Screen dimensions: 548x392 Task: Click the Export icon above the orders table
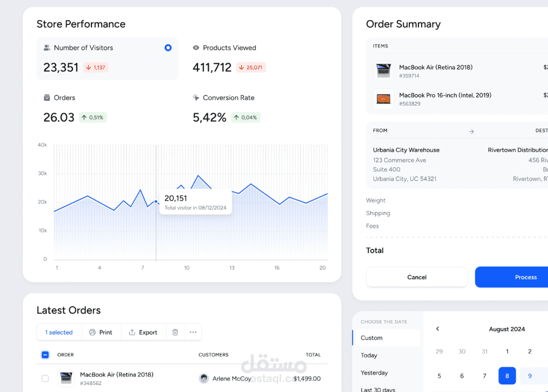[x=132, y=332]
